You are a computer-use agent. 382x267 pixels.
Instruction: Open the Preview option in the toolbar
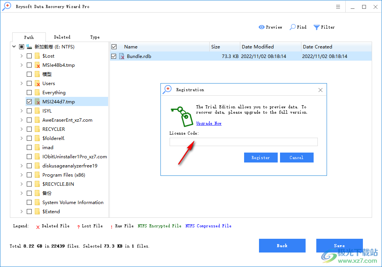(x=270, y=27)
